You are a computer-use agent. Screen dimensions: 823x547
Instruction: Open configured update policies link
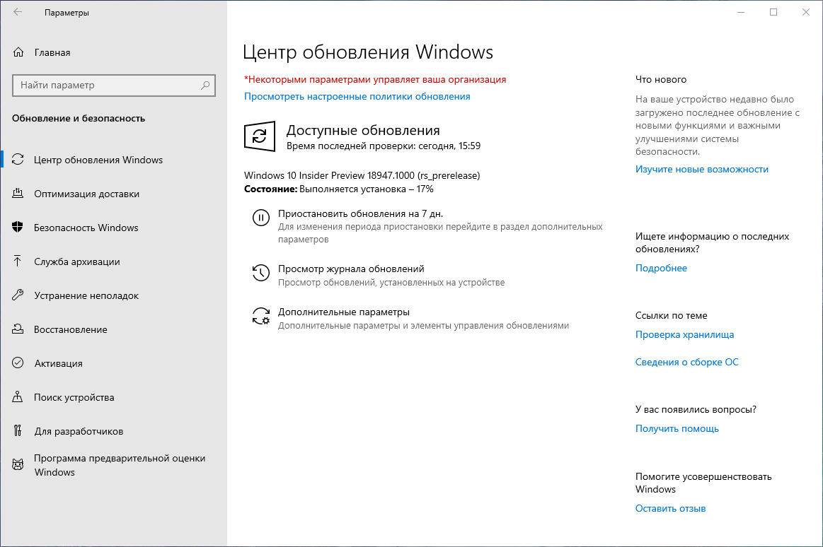tap(356, 96)
